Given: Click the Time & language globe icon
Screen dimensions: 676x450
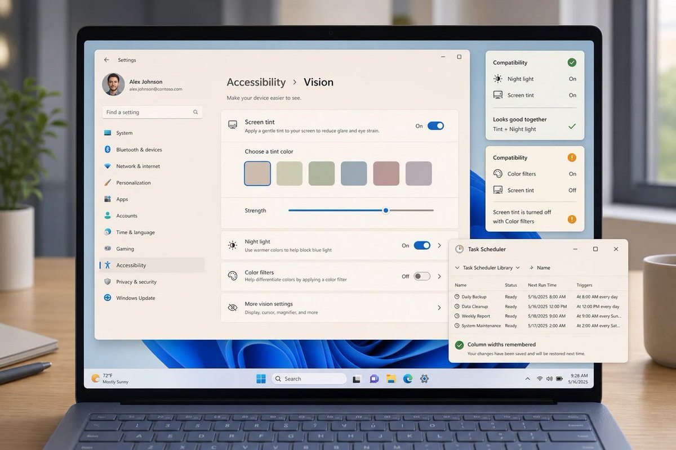Looking at the screenshot, I should tap(108, 232).
